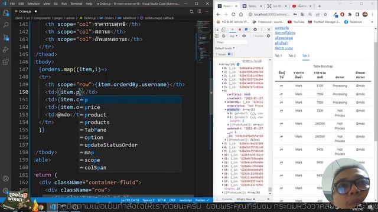Click the Orders.js source link in the console
The height and width of the screenshot is (212, 378).
252,61
